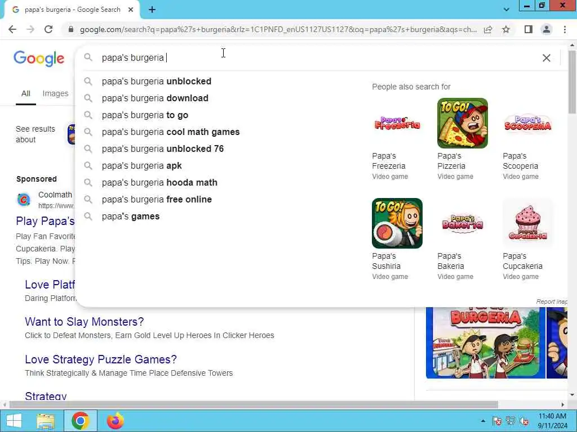Screen dimensions: 577x432
Task: Share this page icon
Action: tap(488, 29)
